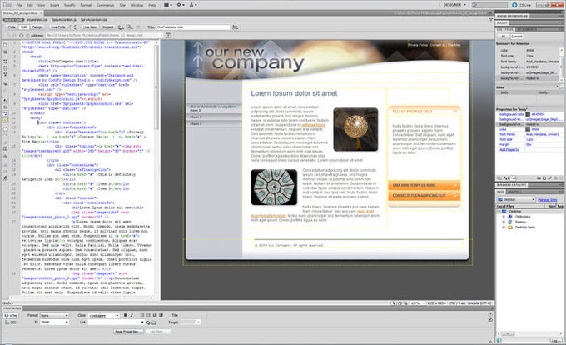Select CSS mode in Properties inspector
Image resolution: width=566 pixels, height=345 pixels.
click(x=11, y=322)
